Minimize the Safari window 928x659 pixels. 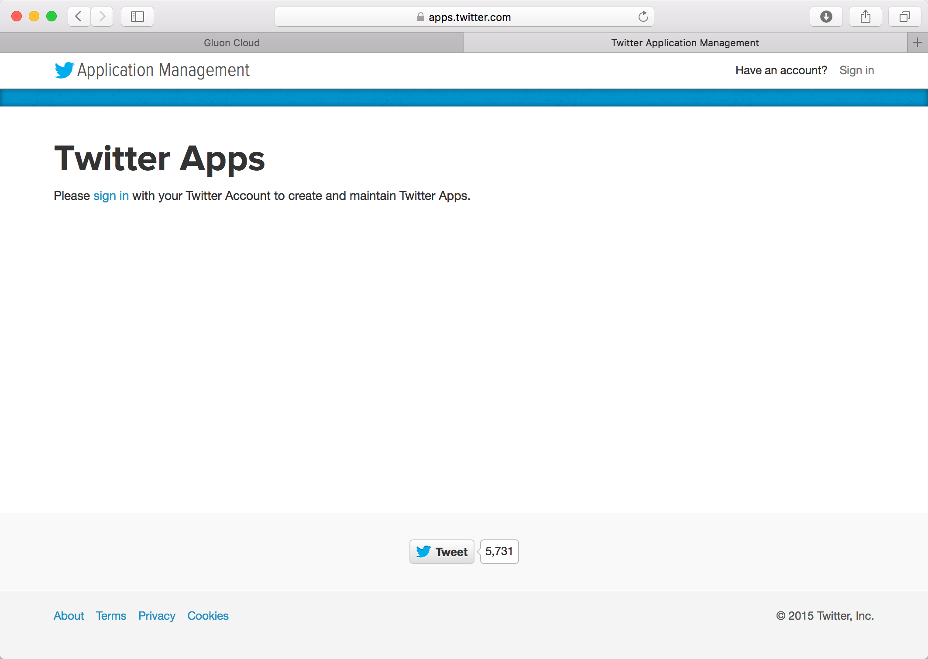point(34,17)
